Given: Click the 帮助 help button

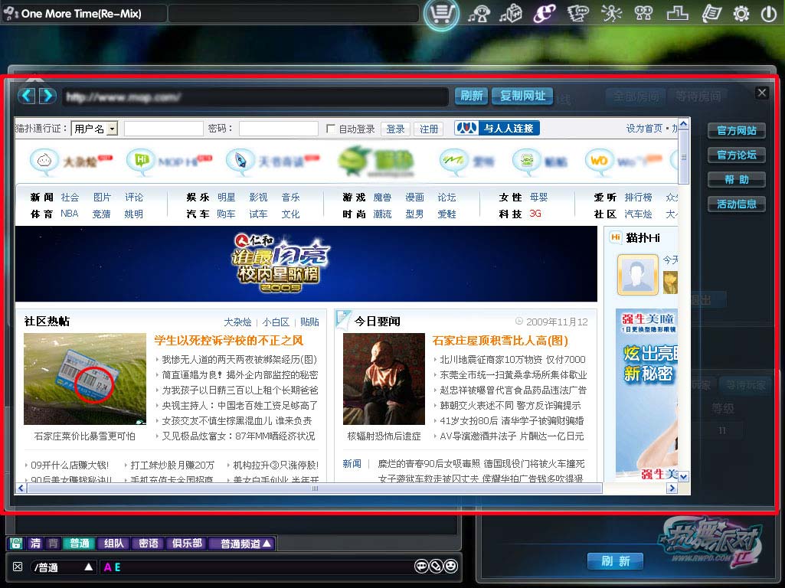Looking at the screenshot, I should click(x=736, y=180).
